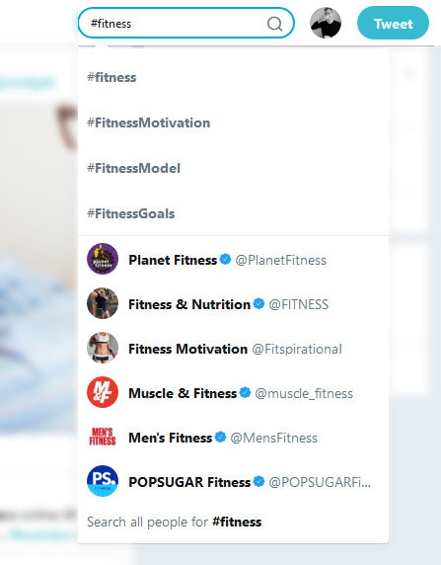Select the Fitness Motivation profile photo
Screen dimensions: 441x565
pyautogui.click(x=103, y=348)
